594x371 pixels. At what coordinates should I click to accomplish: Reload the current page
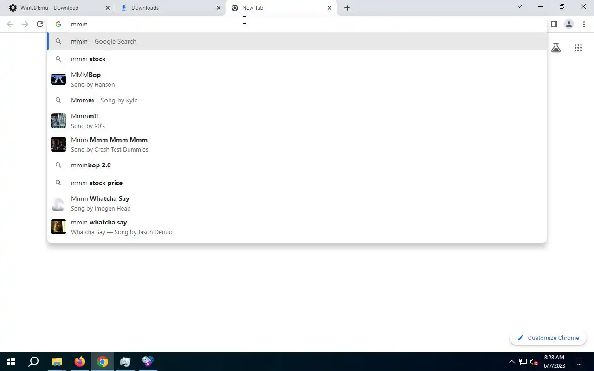click(40, 24)
